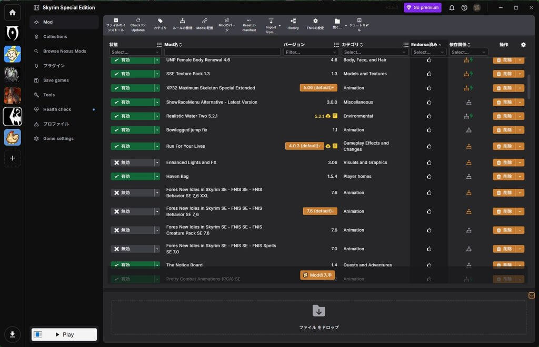Click the Mod名 filter text field
This screenshot has height=347, width=539.
pyautogui.click(x=223, y=52)
